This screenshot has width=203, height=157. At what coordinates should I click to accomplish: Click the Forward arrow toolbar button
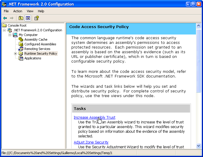[12, 18]
